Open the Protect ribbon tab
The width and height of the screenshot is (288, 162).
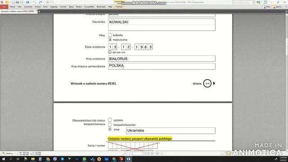38,7
